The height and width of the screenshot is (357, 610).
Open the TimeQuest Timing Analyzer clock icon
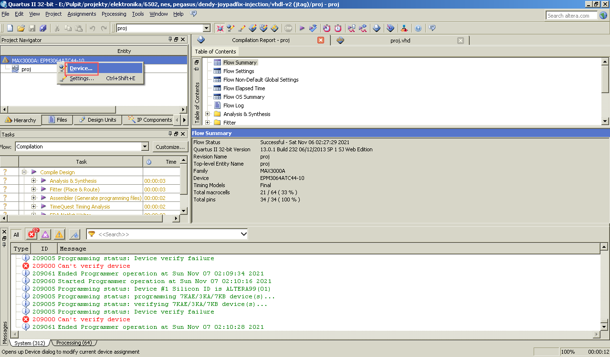pos(327,28)
